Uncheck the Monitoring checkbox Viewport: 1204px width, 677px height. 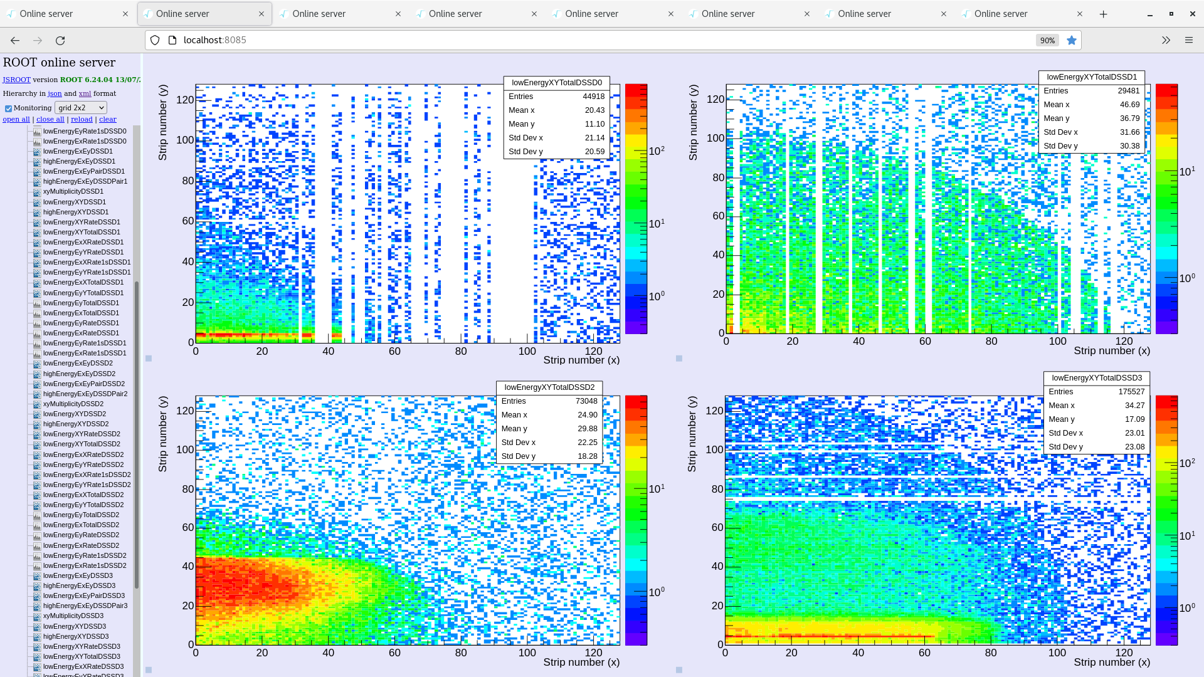(8, 108)
